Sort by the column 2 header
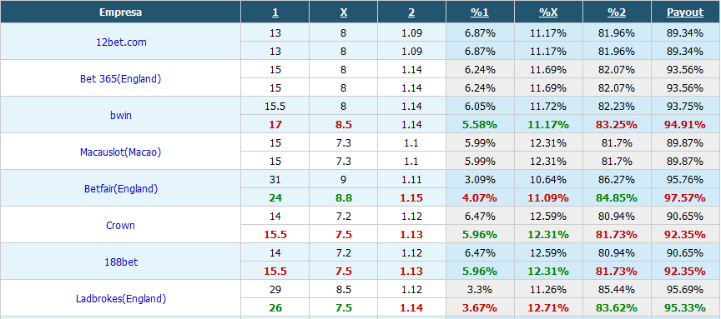Viewport: 721px width, 319px height. (411, 12)
